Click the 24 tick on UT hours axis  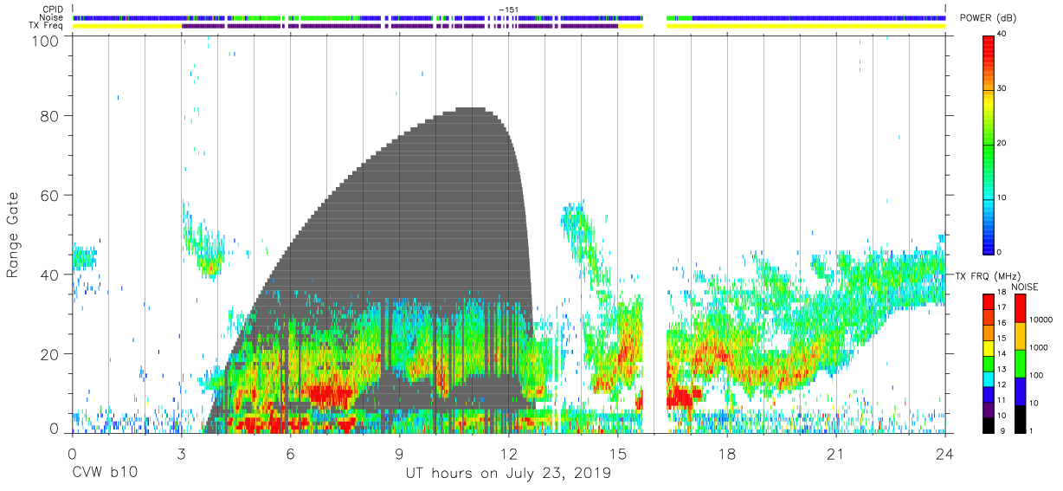point(945,453)
